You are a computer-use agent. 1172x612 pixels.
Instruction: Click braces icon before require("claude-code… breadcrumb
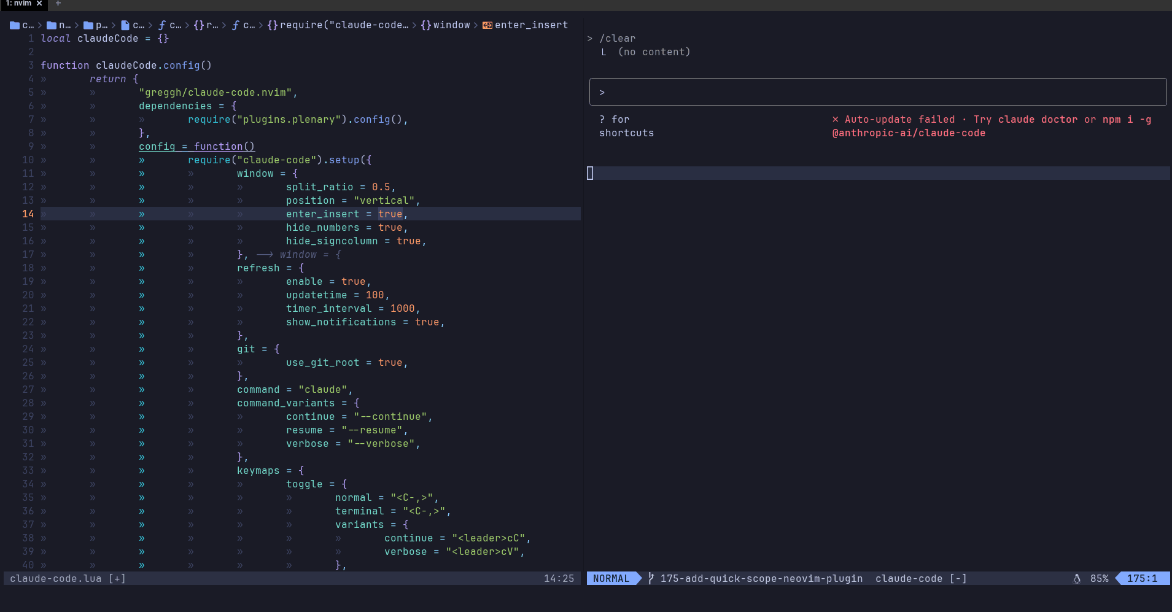(x=273, y=25)
